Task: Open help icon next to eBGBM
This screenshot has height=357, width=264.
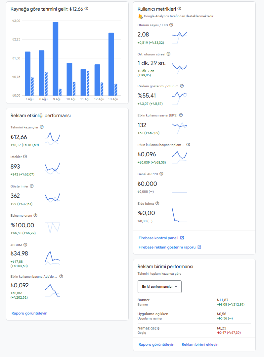Action: pyautogui.click(x=25, y=245)
